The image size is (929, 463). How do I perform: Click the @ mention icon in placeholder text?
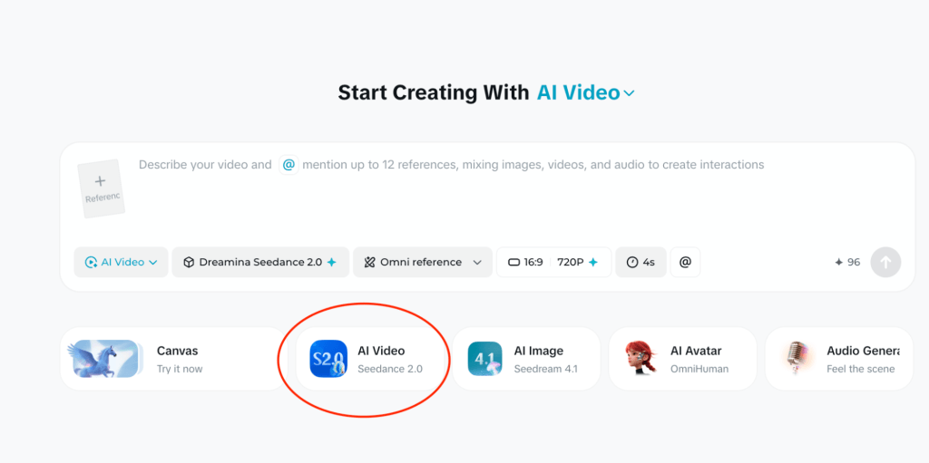pyautogui.click(x=288, y=165)
